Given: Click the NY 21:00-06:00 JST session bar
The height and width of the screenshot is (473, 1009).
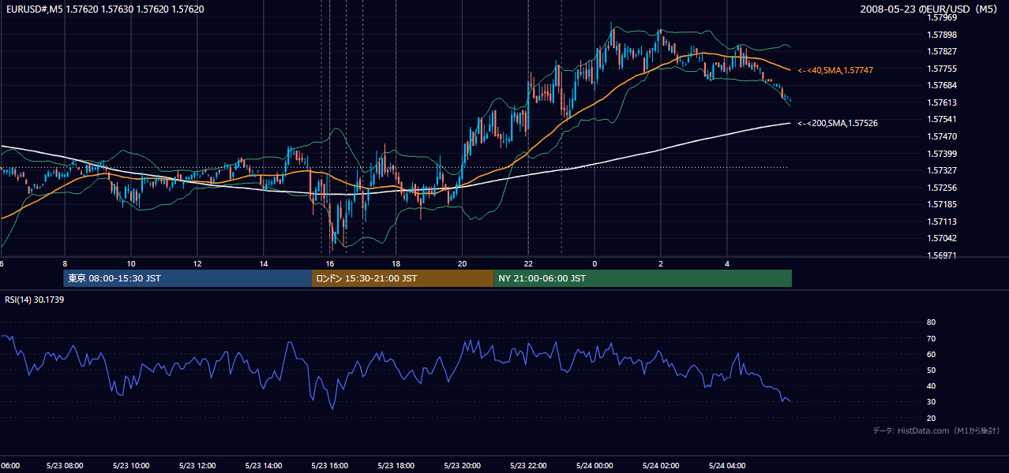Looking at the screenshot, I should click(x=643, y=278).
